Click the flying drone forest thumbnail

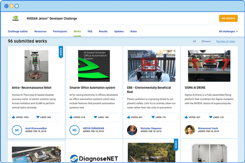click(x=151, y=153)
